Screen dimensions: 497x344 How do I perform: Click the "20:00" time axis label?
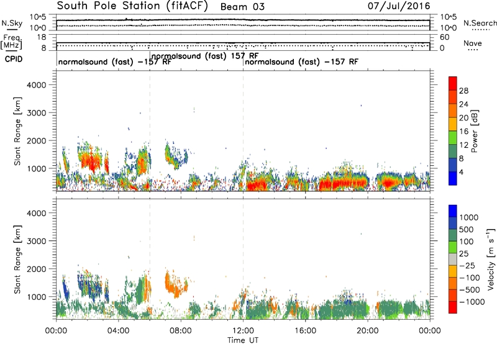[x=368, y=331]
